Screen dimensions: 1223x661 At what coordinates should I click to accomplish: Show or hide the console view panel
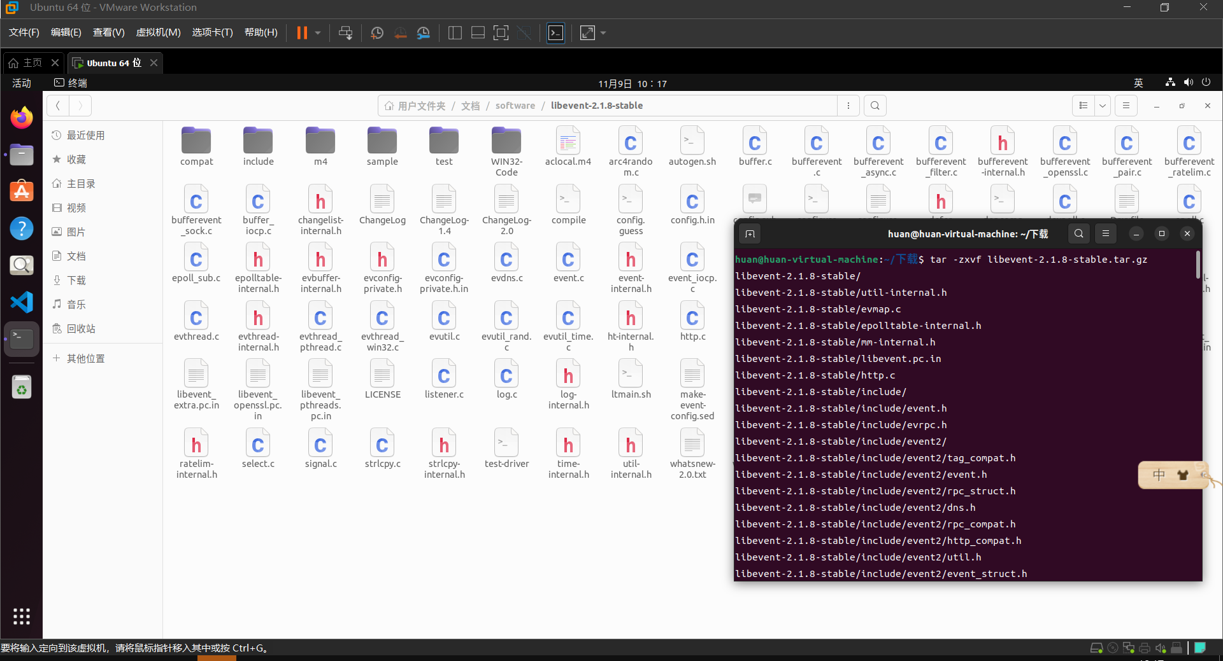(478, 32)
